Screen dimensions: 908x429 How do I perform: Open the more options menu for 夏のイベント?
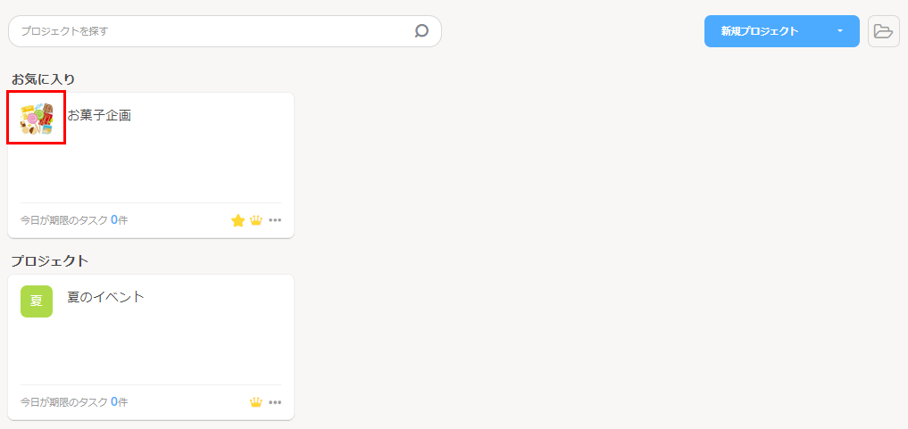pos(275,402)
